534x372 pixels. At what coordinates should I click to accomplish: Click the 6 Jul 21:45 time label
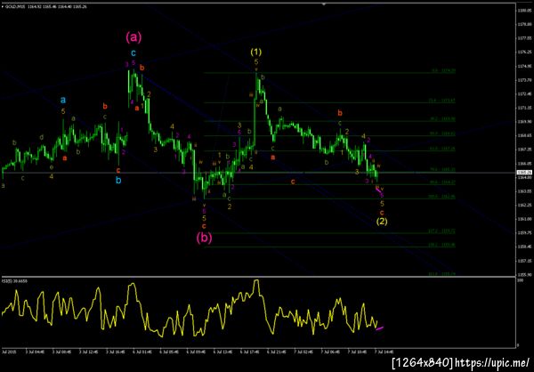276,351
